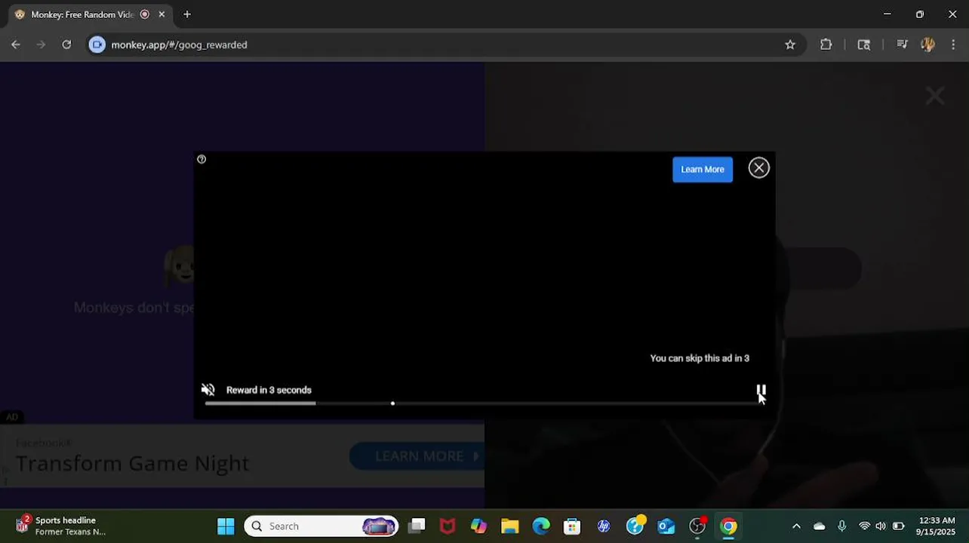
Task: Open Chrome tab search icon
Action: pos(864,44)
